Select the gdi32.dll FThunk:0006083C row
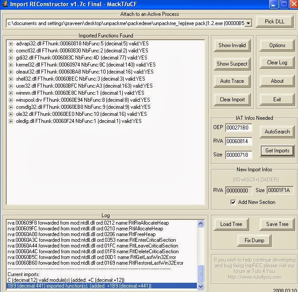 pyautogui.click(x=82, y=58)
